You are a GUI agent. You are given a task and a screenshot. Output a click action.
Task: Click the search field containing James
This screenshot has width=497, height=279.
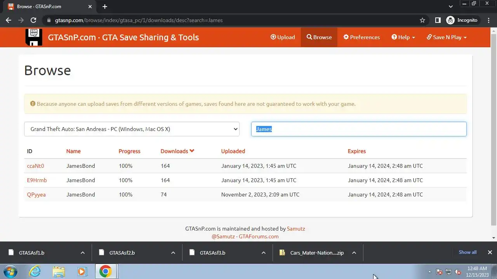(x=359, y=129)
